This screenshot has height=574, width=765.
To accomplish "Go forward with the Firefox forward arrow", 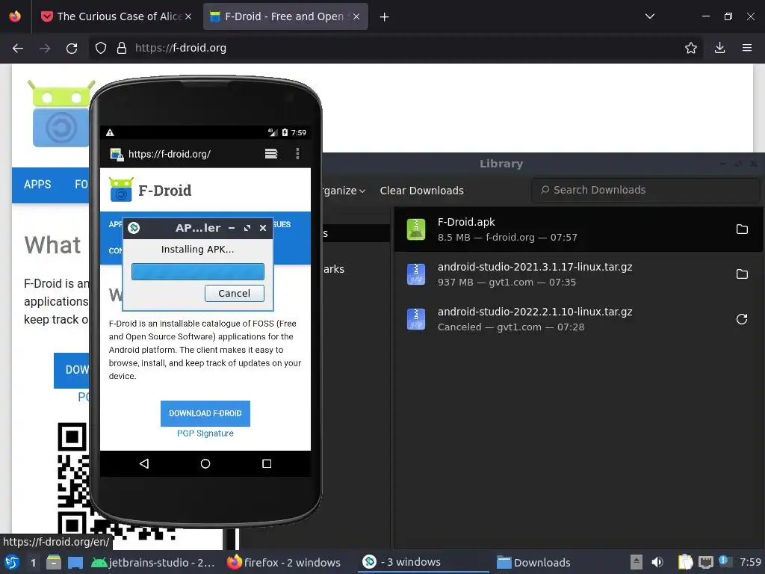I will click(x=45, y=48).
